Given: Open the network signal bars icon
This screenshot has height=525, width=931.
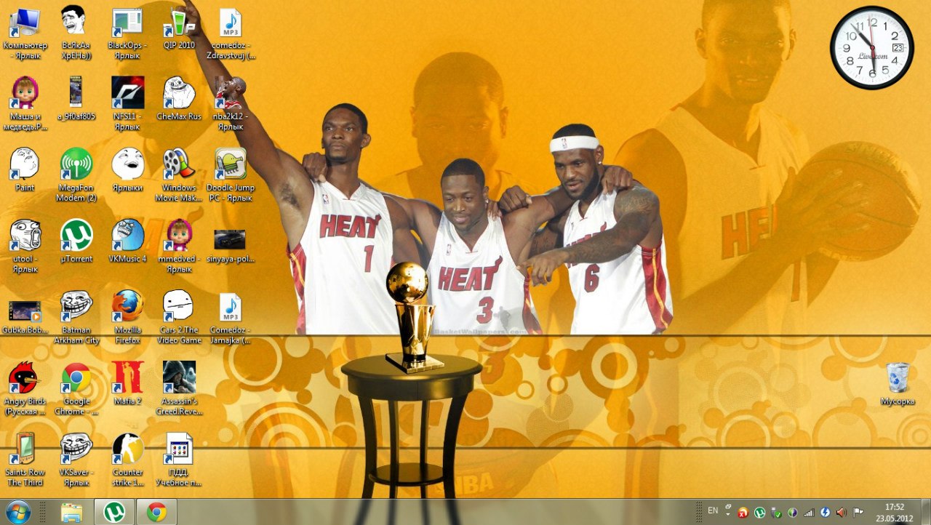Looking at the screenshot, I should 809,512.
